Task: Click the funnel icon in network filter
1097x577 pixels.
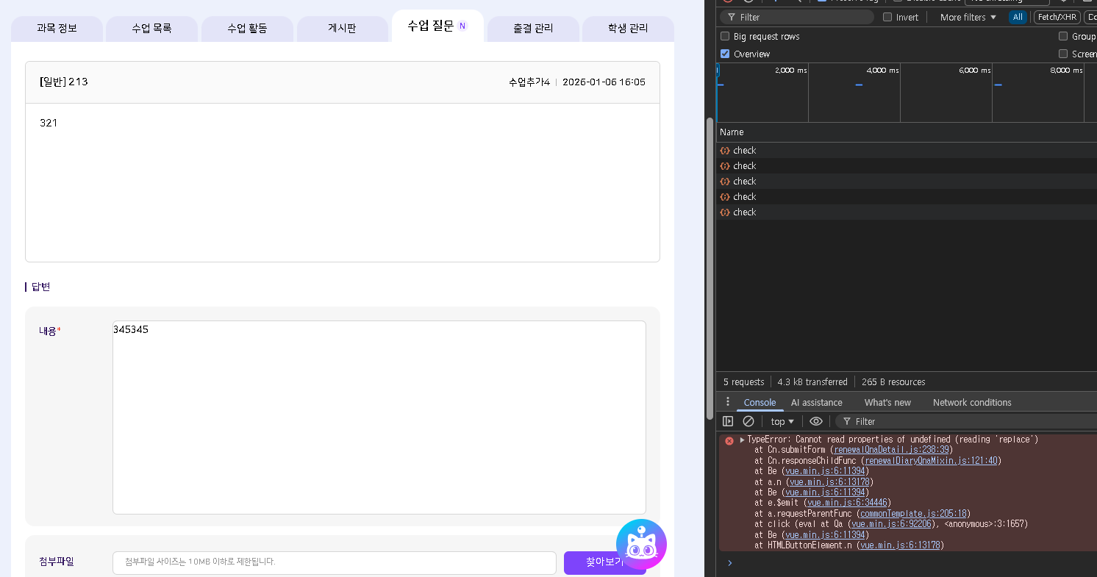Action: 732,17
